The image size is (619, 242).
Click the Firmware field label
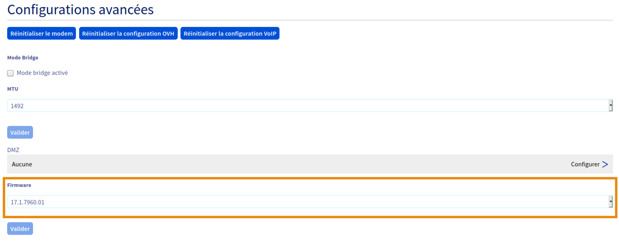[19, 185]
